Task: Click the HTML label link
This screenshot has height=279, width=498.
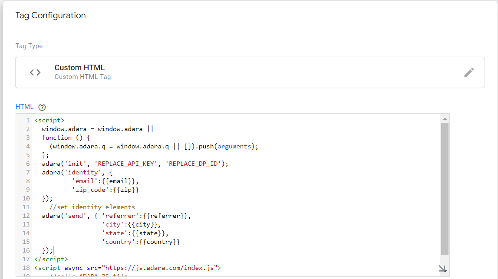Action: [24, 107]
